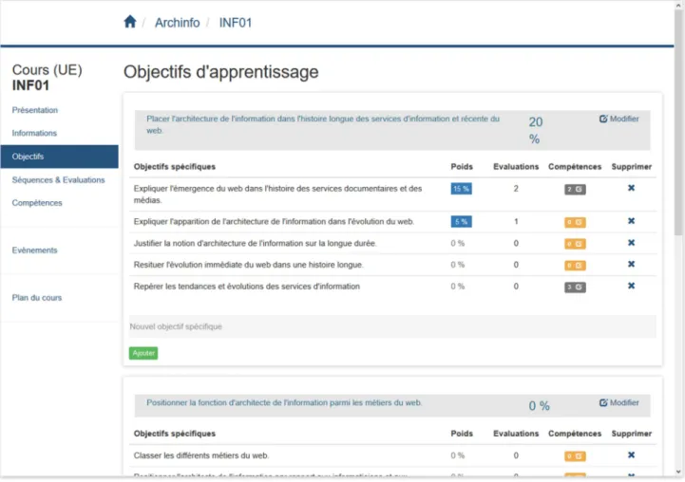Click the green Ajouter button
This screenshot has width=685, height=482.
click(143, 353)
